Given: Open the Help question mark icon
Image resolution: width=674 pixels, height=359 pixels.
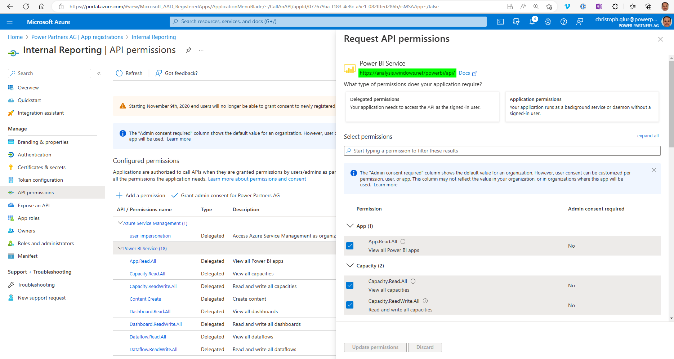Looking at the screenshot, I should pos(564,22).
